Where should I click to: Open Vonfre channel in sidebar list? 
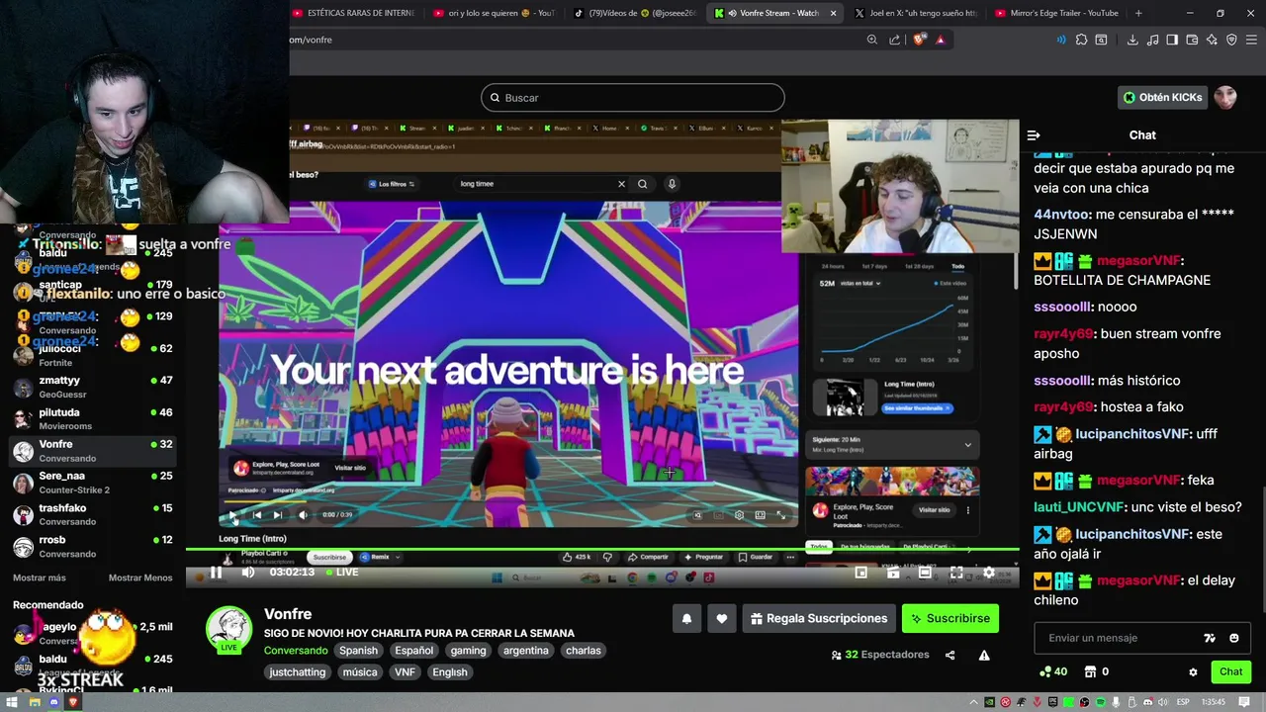[93, 451]
